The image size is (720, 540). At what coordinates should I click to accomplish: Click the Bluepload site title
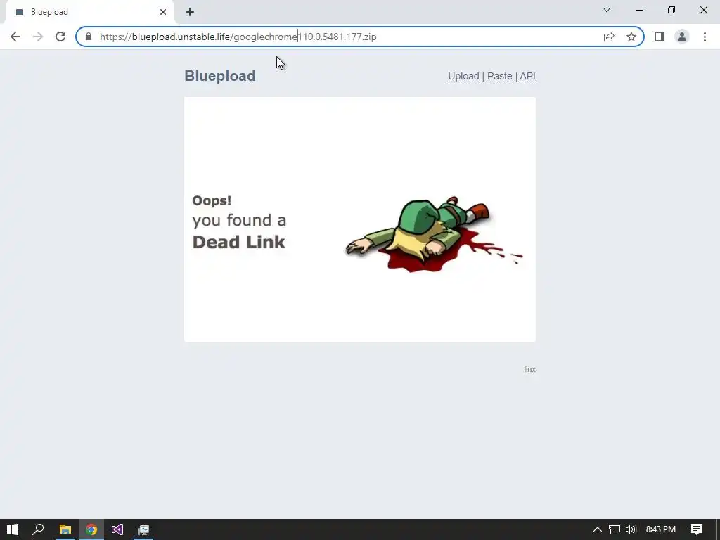click(x=220, y=76)
